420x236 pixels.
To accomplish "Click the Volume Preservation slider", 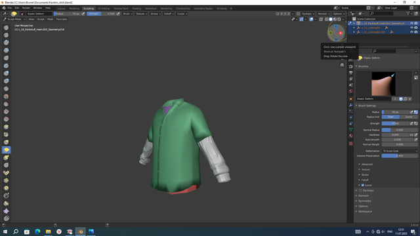I will tap(400, 156).
